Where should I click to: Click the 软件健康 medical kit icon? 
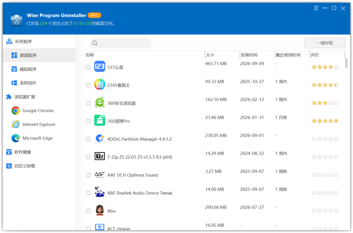pyautogui.click(x=9, y=152)
